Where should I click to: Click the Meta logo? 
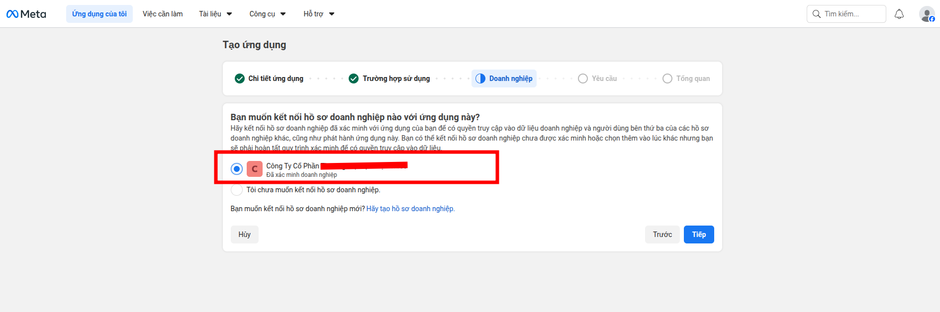26,14
